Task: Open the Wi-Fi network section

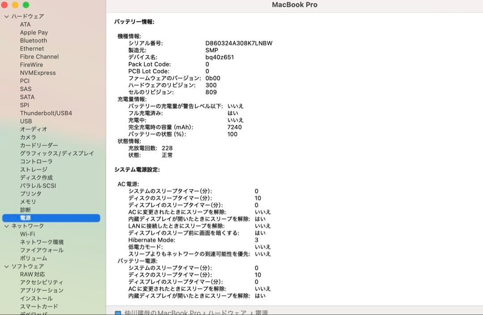Action: [x=27, y=234]
